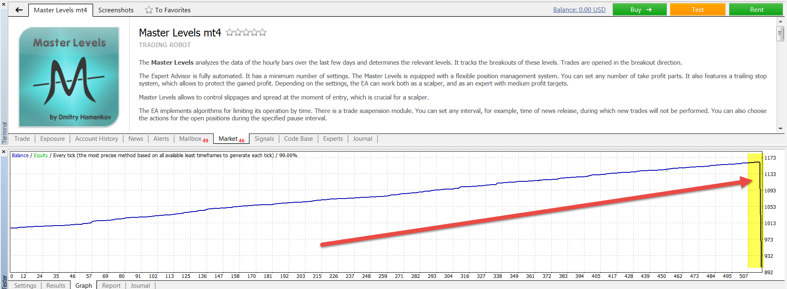Screen dimensions: 787x289
Task: Click the To Favorites star icon
Action: 148,10
